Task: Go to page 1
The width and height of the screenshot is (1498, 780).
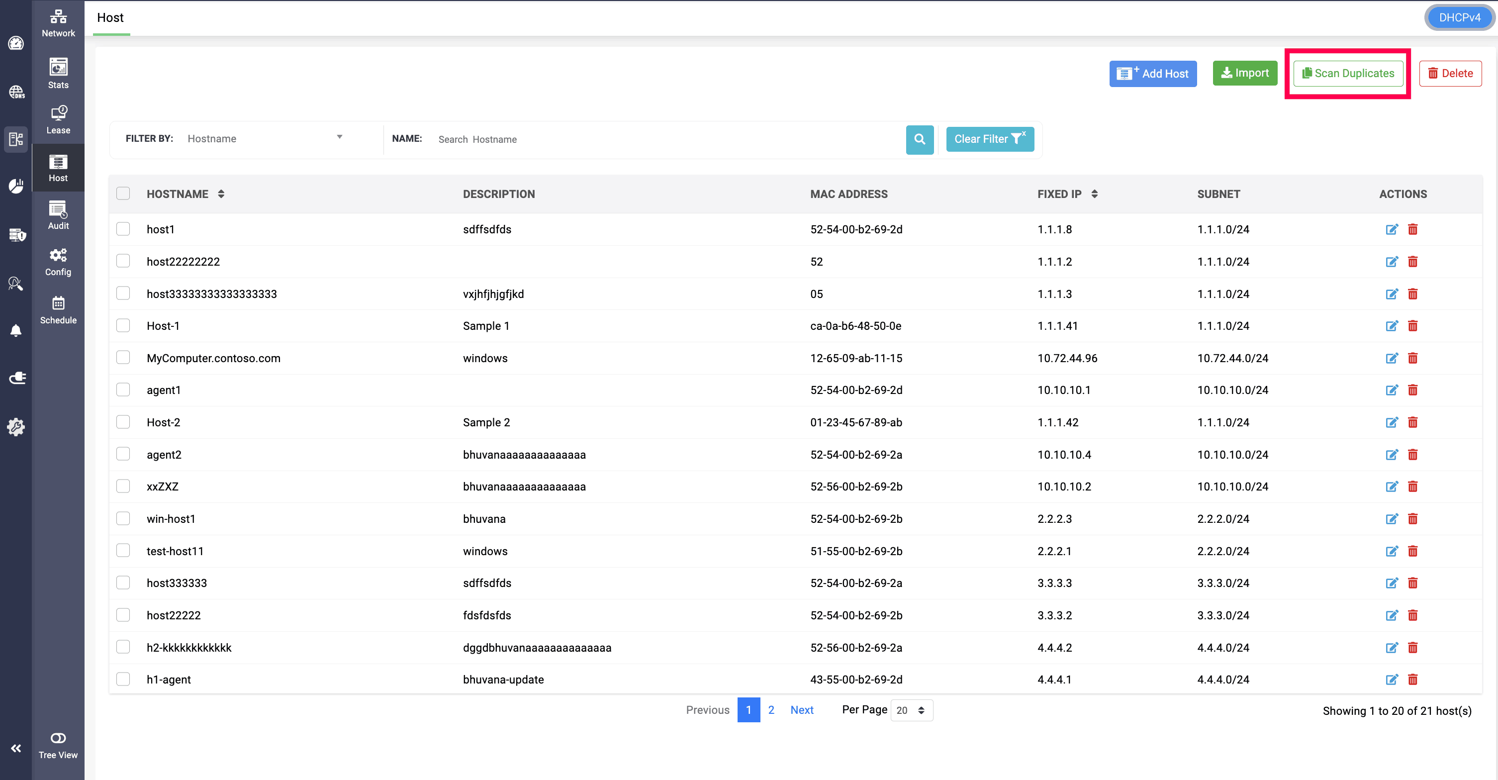Action: tap(749, 710)
